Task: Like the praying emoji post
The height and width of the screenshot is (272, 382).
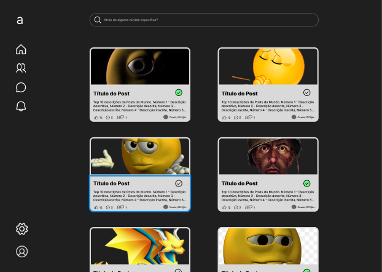Action: tap(224, 118)
